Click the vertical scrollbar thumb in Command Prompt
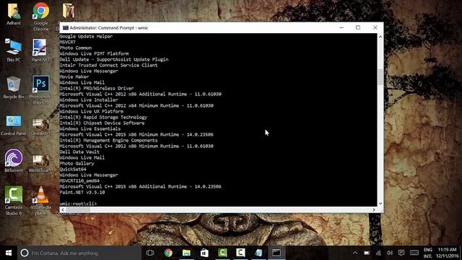This screenshot has width=462, height=260. point(380,77)
